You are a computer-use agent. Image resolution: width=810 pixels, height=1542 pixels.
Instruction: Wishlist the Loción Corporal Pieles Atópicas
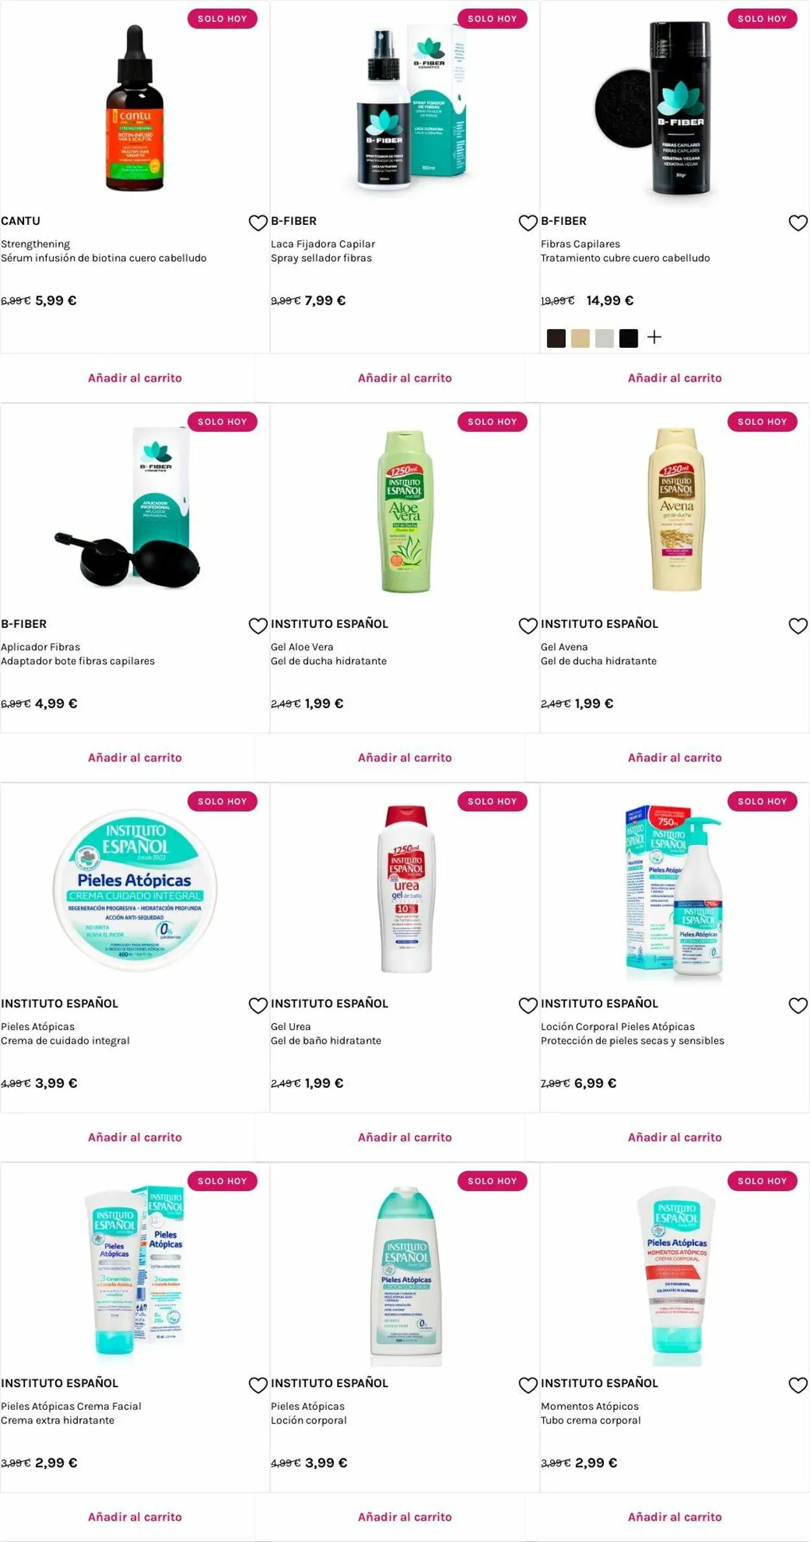pyautogui.click(x=798, y=1006)
